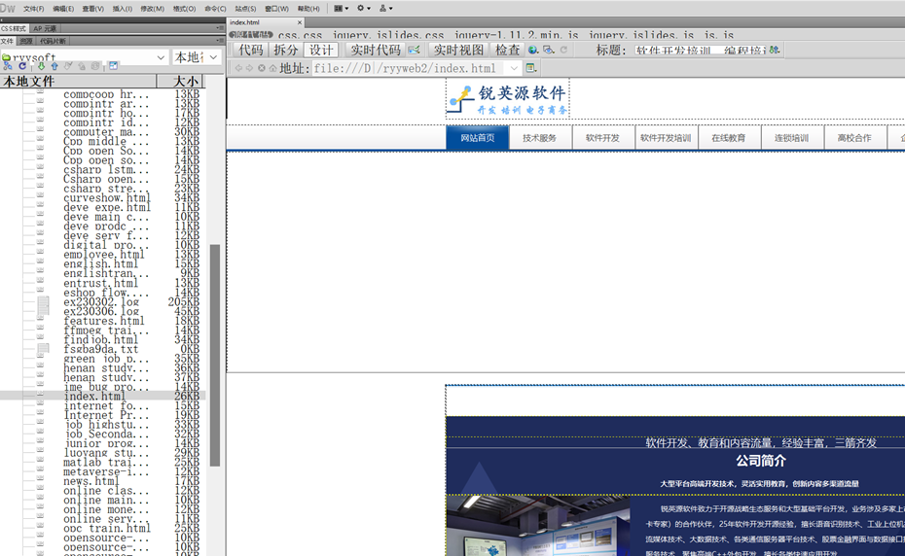This screenshot has height=556, width=905.
Task: Open the View (查看) menu
Action: 92,9
